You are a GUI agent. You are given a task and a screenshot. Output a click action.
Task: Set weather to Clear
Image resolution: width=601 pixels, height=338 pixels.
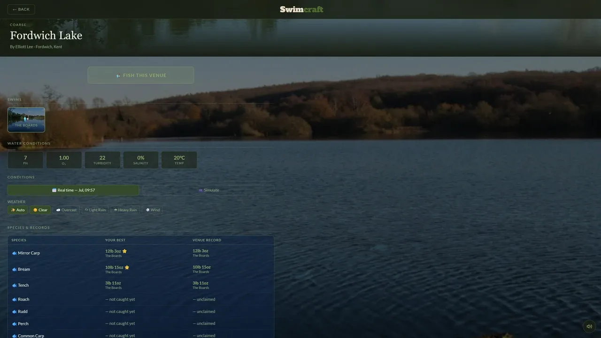pos(40,210)
